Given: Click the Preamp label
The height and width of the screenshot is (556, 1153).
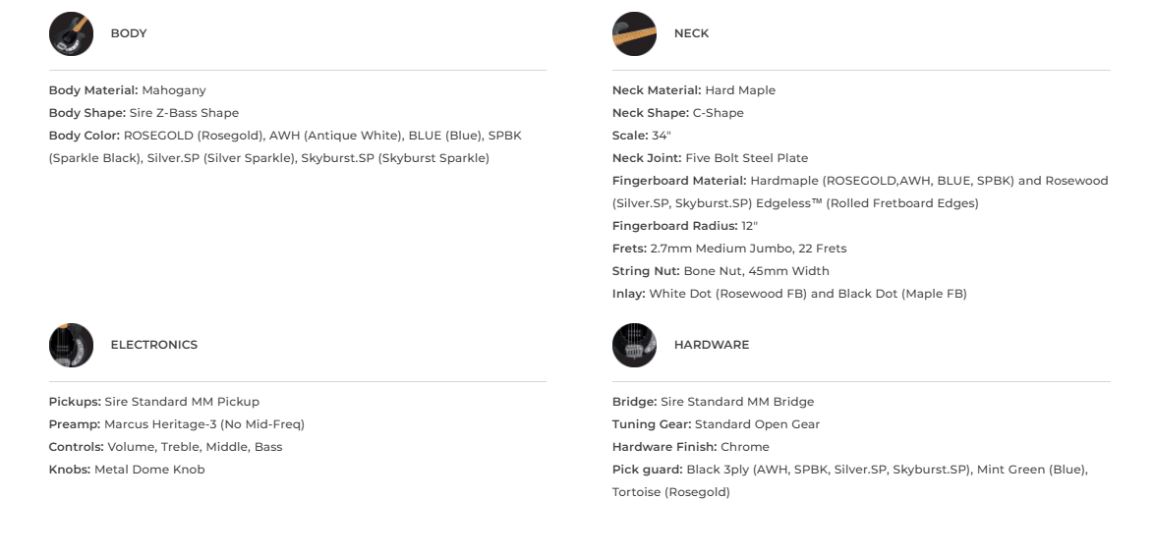Looking at the screenshot, I should coord(75,424).
